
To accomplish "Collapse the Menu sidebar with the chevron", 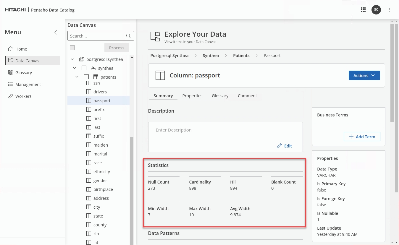I will [56, 32].
